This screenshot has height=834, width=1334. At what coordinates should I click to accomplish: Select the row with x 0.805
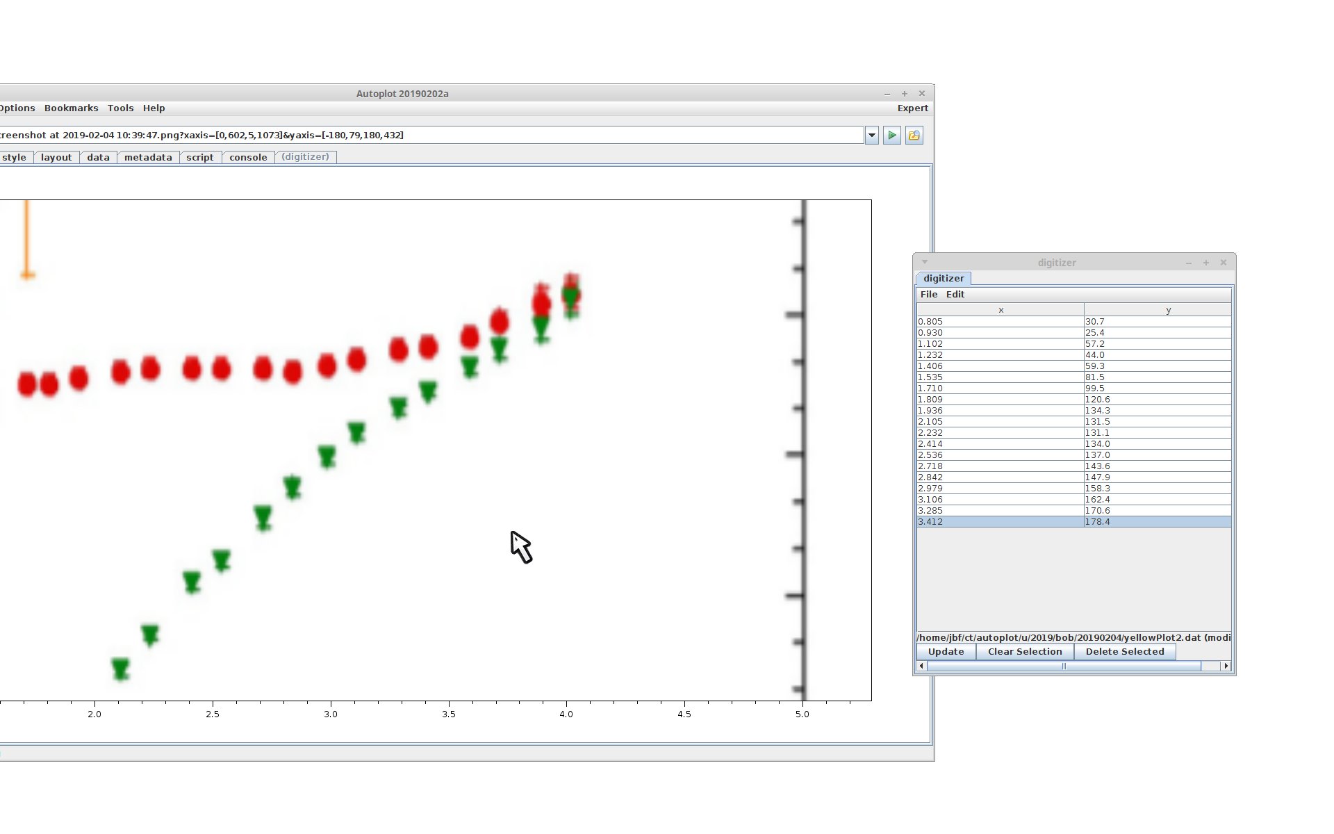coord(1074,322)
